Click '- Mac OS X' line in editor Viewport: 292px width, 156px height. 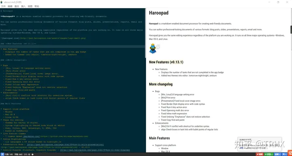coord(9,115)
